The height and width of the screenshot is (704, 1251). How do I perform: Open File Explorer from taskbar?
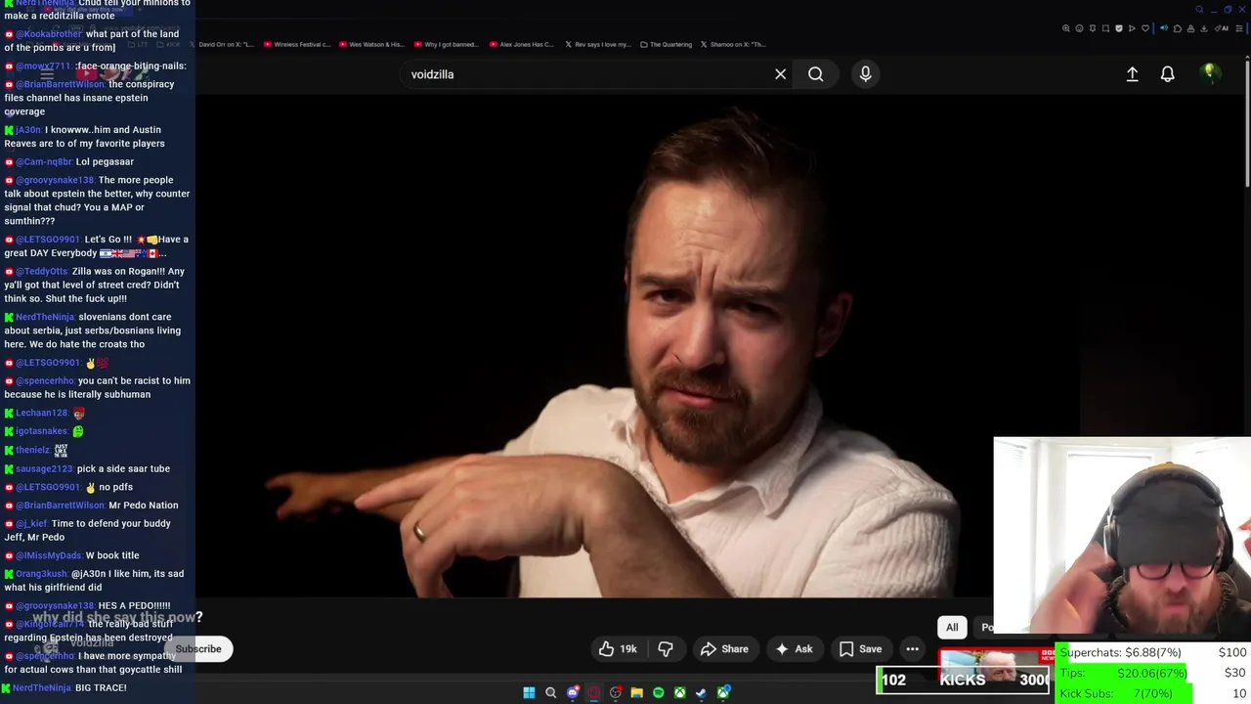[x=637, y=692]
